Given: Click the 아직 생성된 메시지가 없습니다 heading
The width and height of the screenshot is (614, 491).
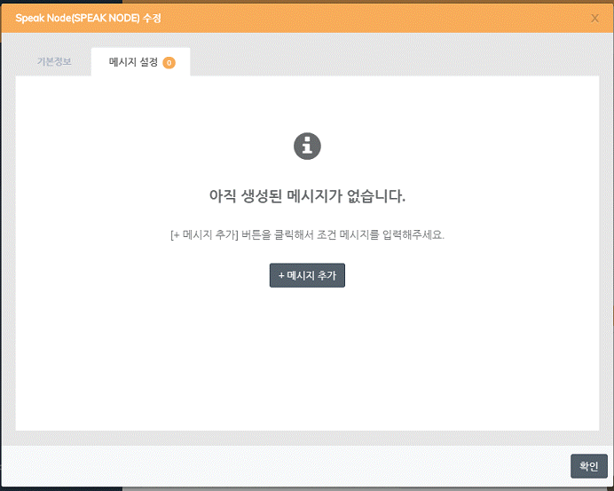Looking at the screenshot, I should pyautogui.click(x=307, y=196).
